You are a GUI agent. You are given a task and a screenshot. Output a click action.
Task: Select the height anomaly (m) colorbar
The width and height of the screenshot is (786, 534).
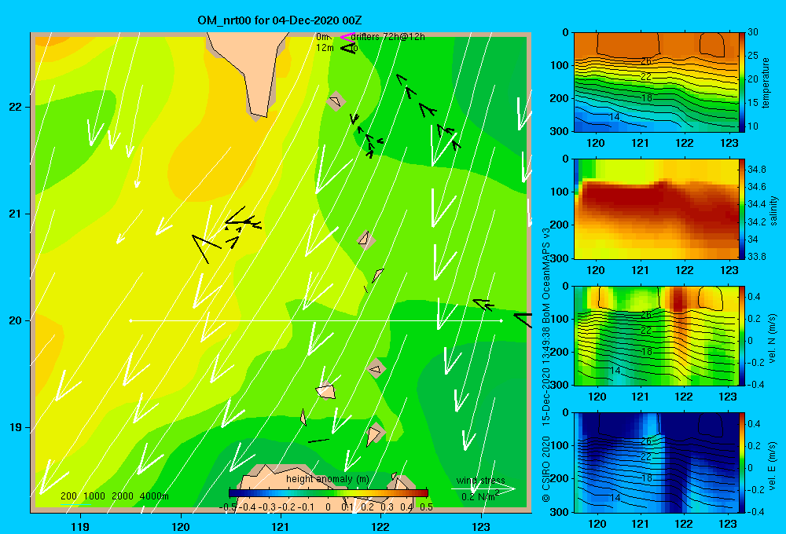click(329, 493)
